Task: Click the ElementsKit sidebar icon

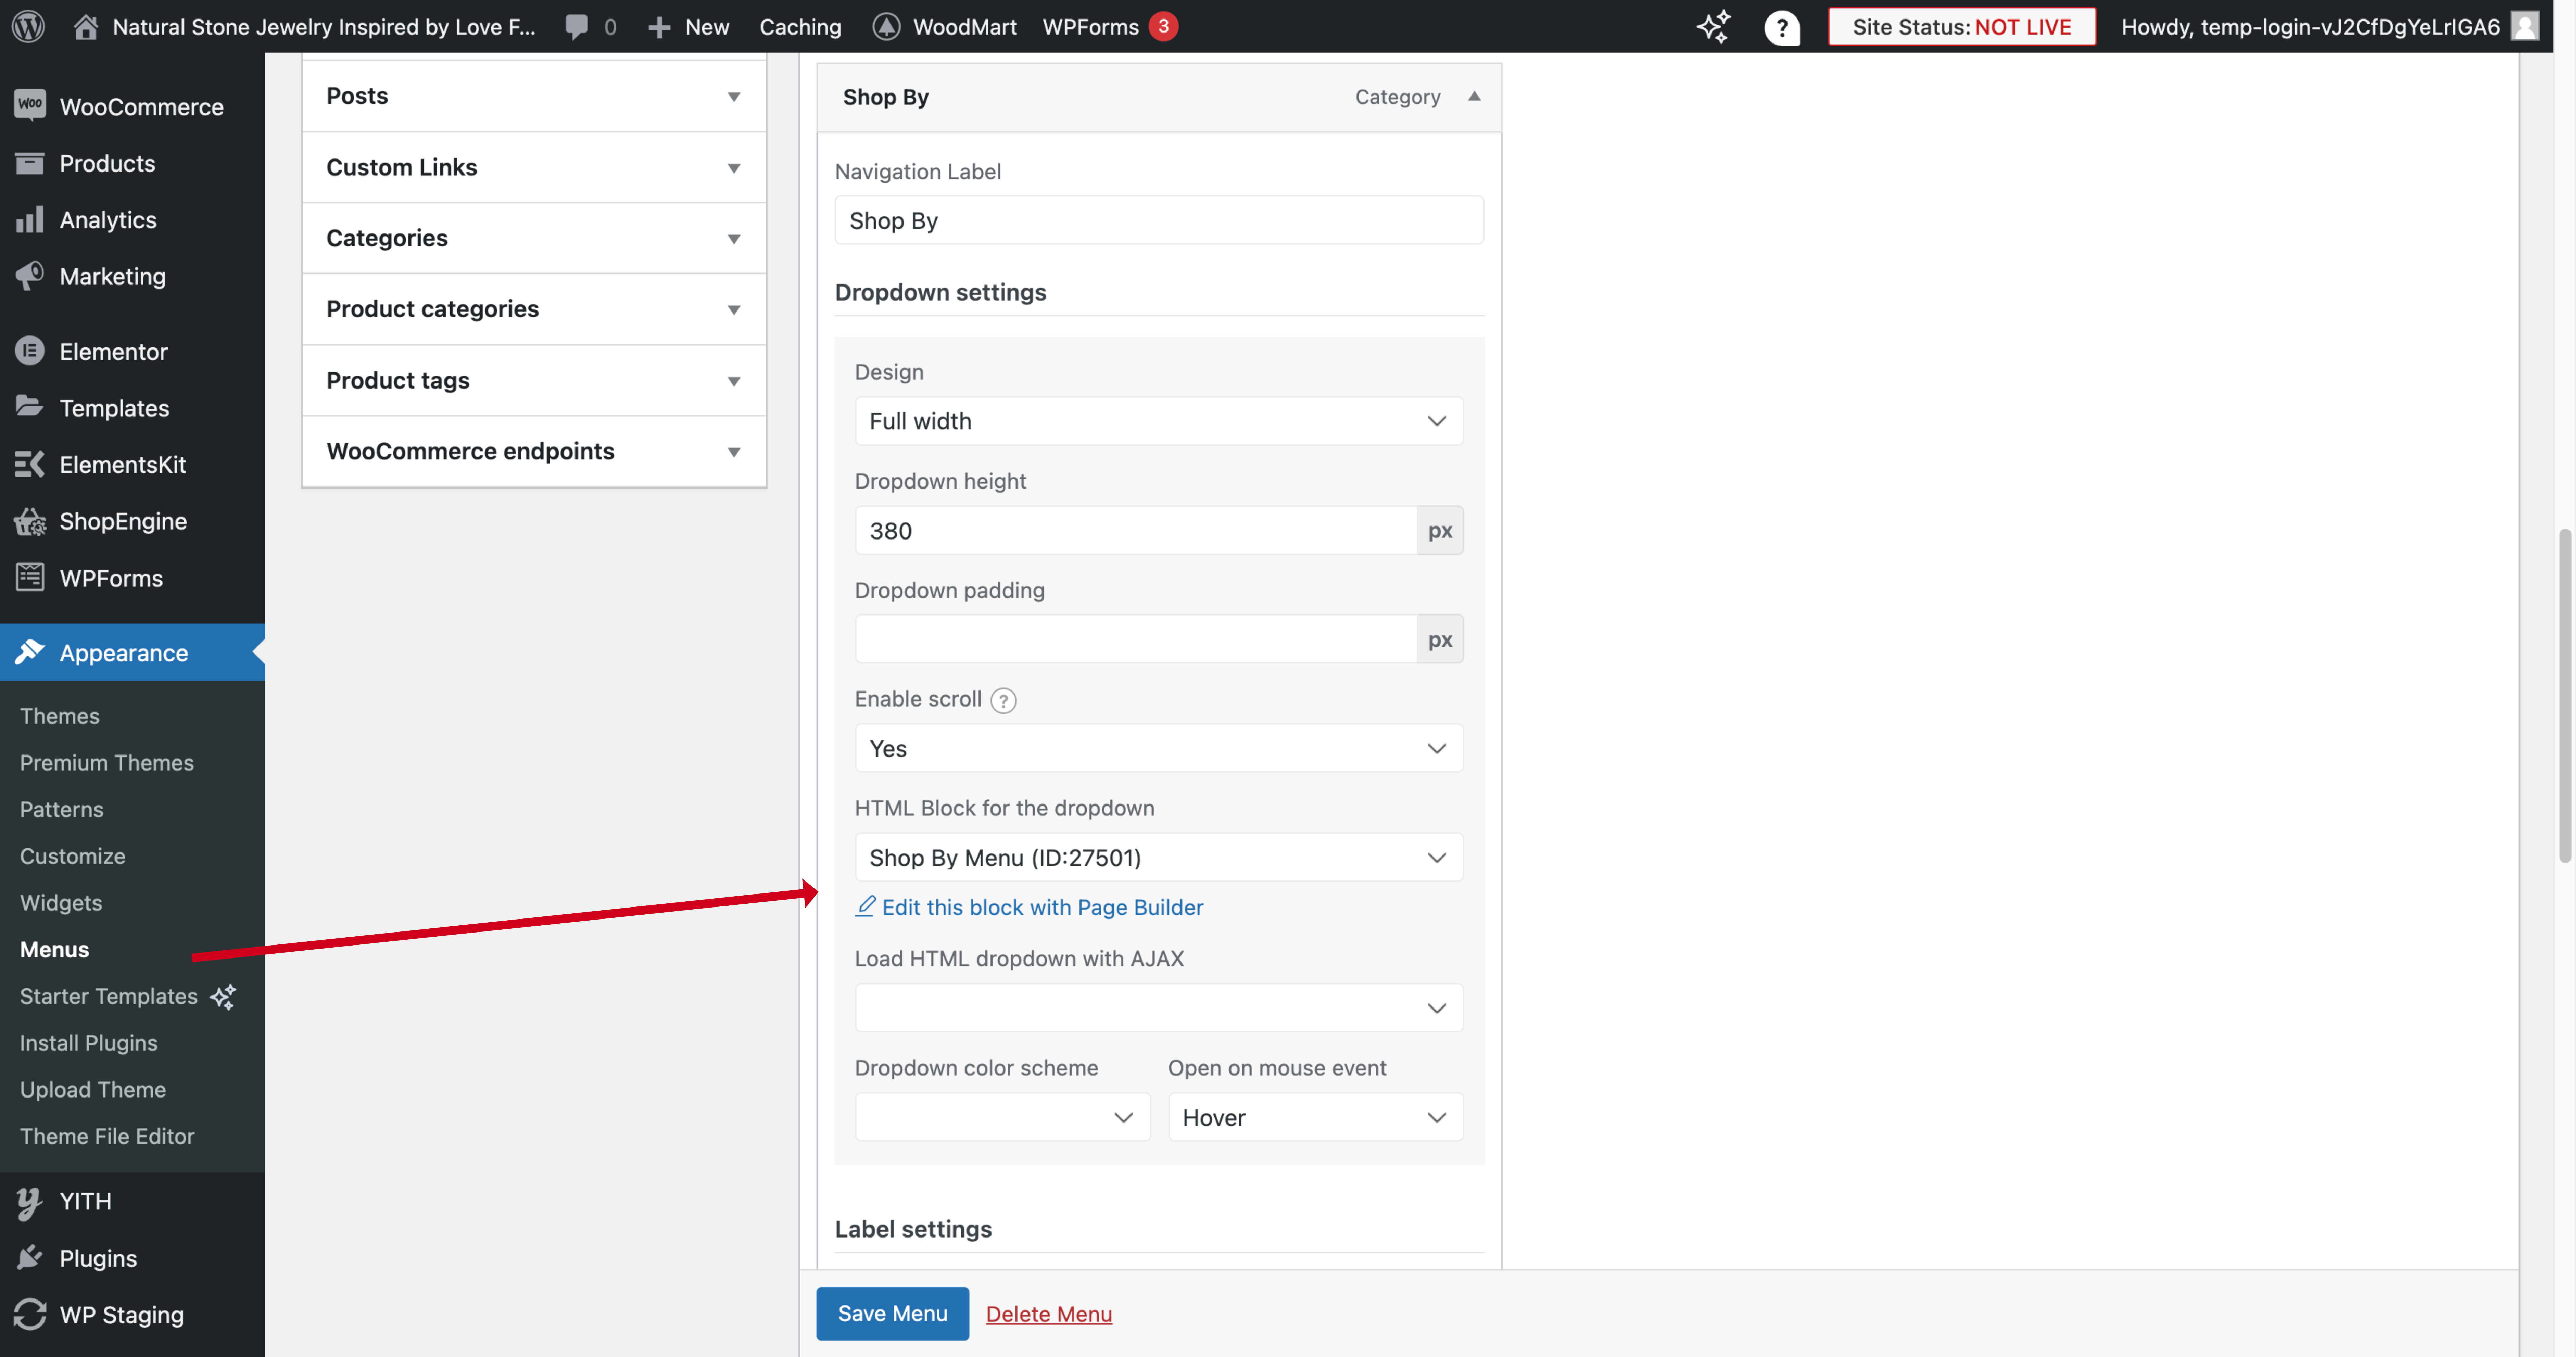Action: (30, 464)
